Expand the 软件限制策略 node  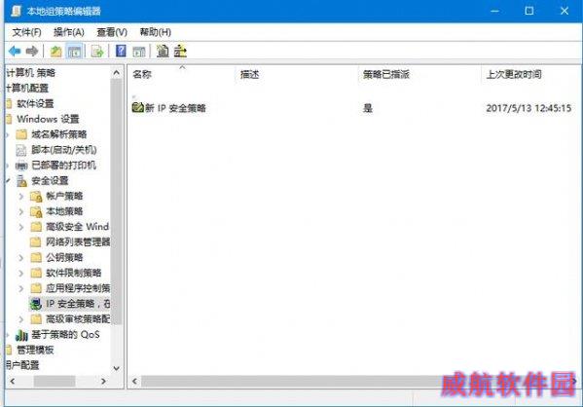pyautogui.click(x=21, y=273)
